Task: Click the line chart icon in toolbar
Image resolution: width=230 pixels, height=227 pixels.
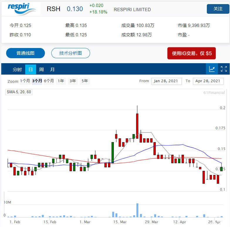Action: click(x=212, y=69)
